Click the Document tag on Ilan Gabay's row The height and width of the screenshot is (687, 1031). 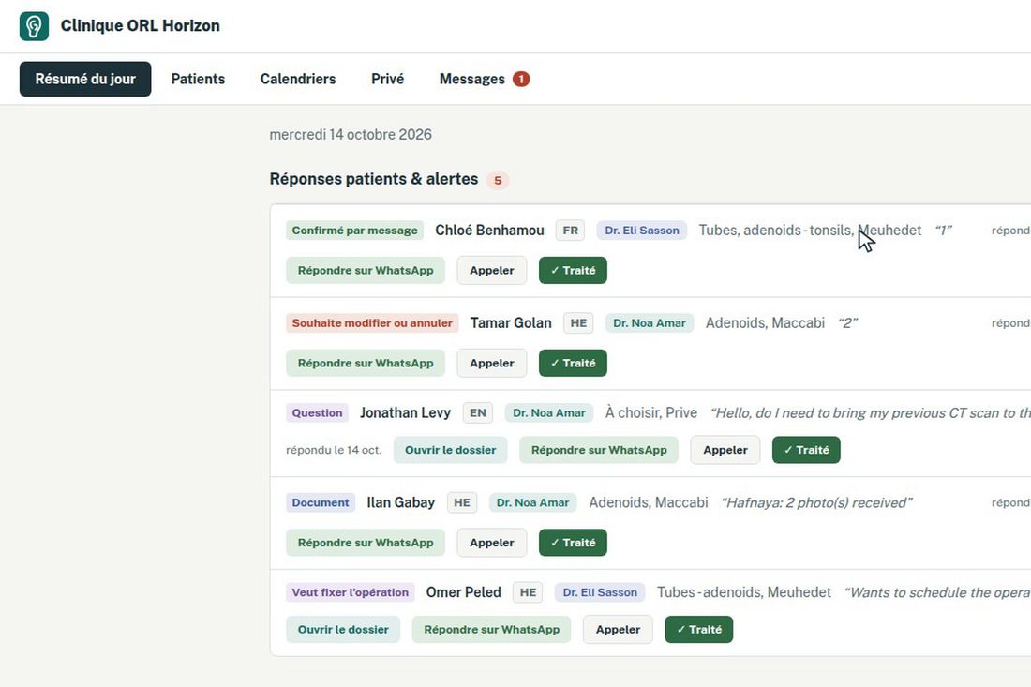(321, 502)
